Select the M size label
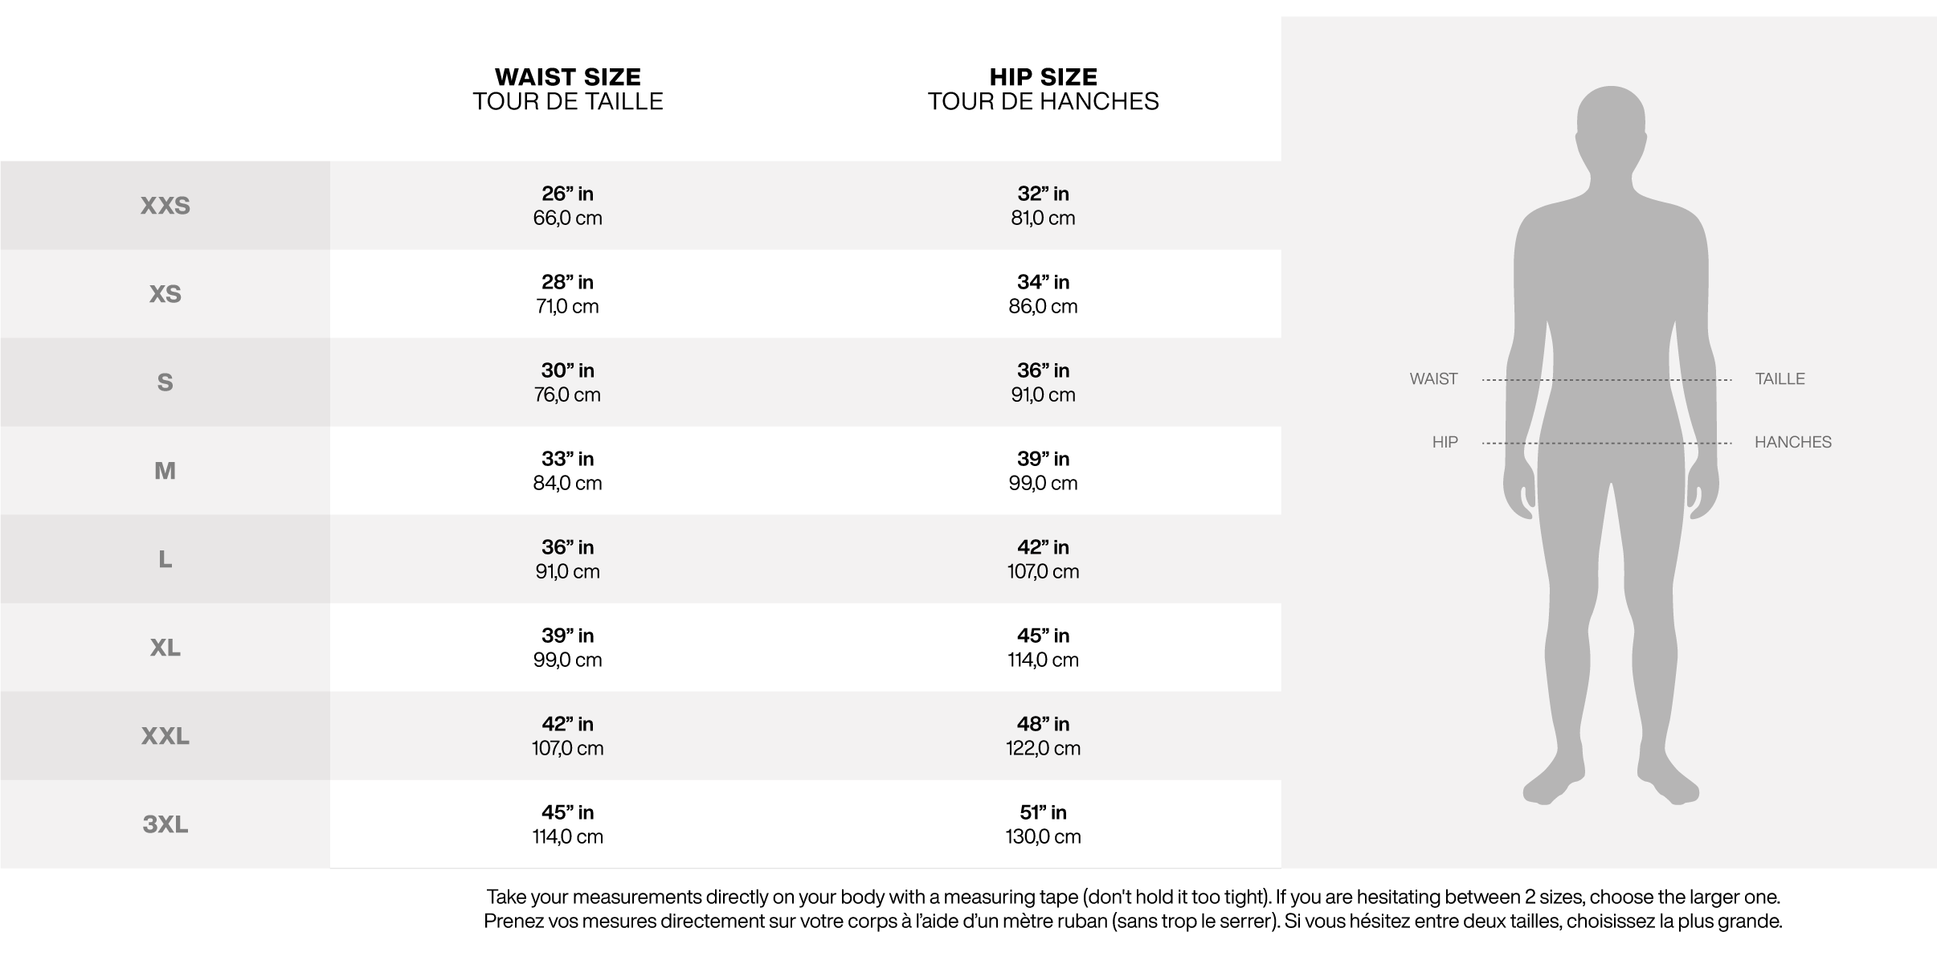Image resolution: width=1937 pixels, height=965 pixels. (166, 471)
